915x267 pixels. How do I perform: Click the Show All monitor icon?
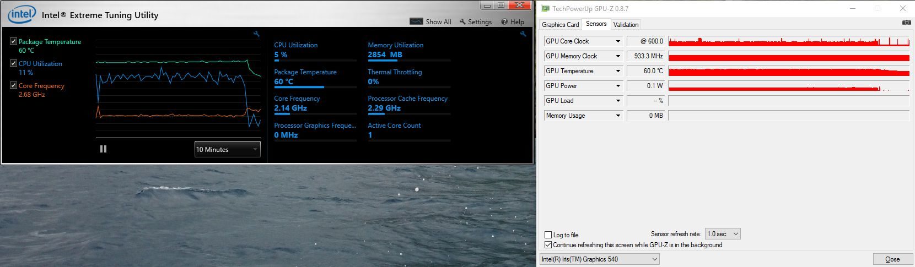[x=416, y=21]
